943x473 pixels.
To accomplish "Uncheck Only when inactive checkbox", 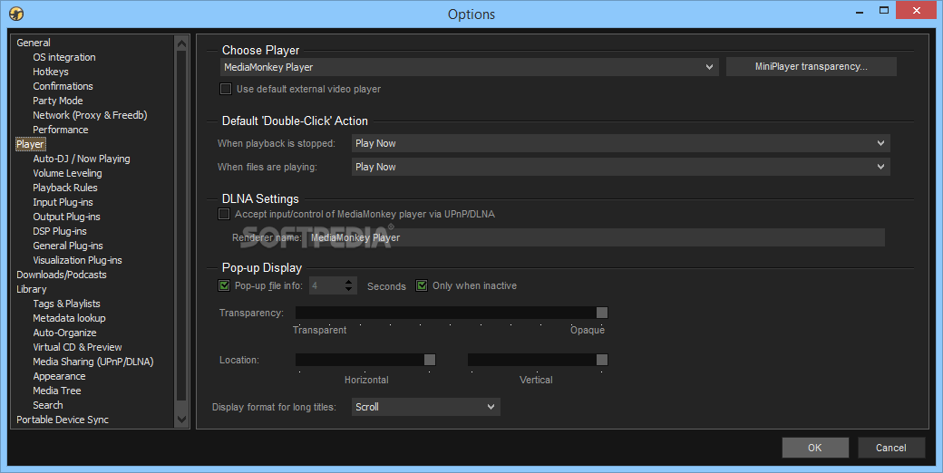I will (422, 285).
